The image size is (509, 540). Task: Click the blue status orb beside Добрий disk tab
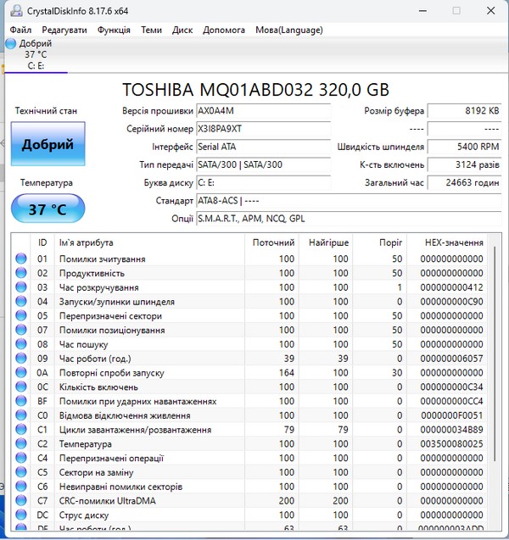pyautogui.click(x=10, y=43)
